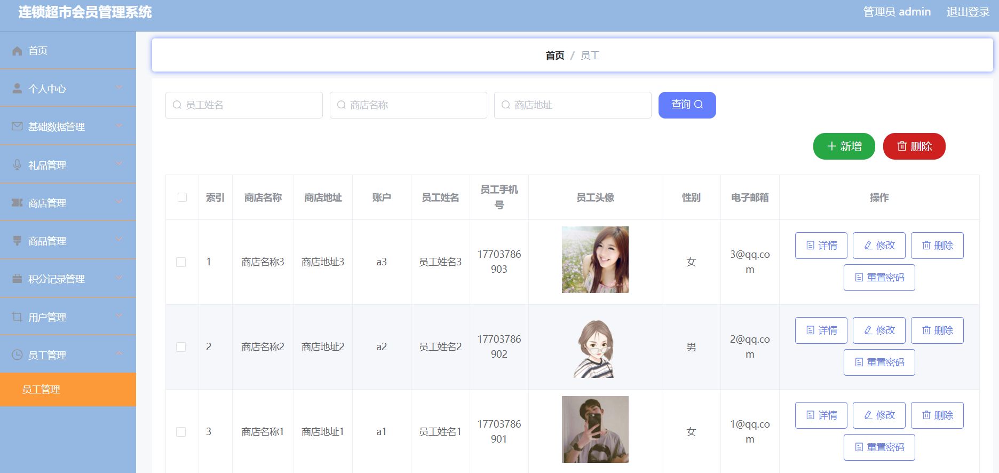Expand the 个人中心 chevron arrow

(x=119, y=88)
